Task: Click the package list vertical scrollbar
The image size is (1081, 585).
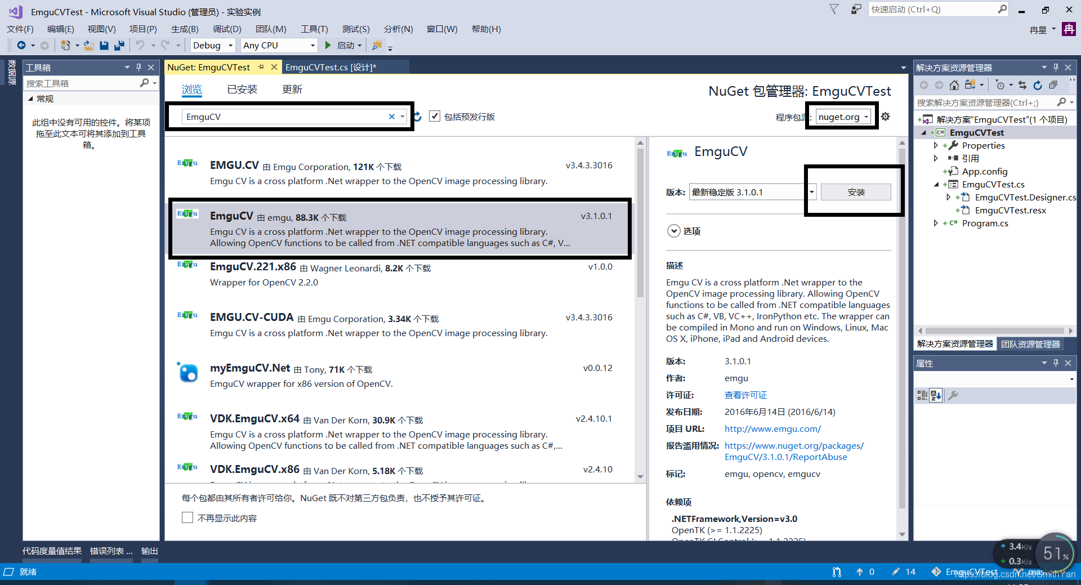Action: [x=640, y=222]
